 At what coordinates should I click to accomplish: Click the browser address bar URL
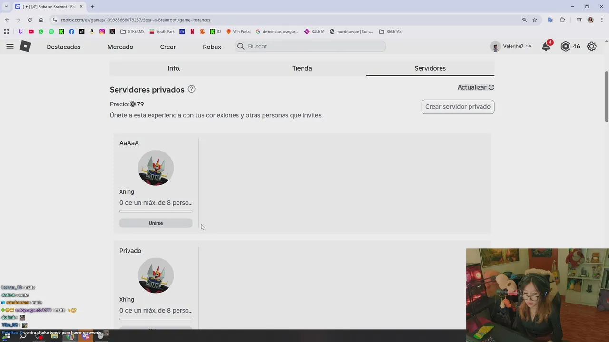(136, 20)
